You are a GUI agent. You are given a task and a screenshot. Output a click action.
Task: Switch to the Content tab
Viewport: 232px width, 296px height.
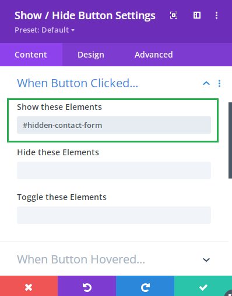pyautogui.click(x=31, y=55)
